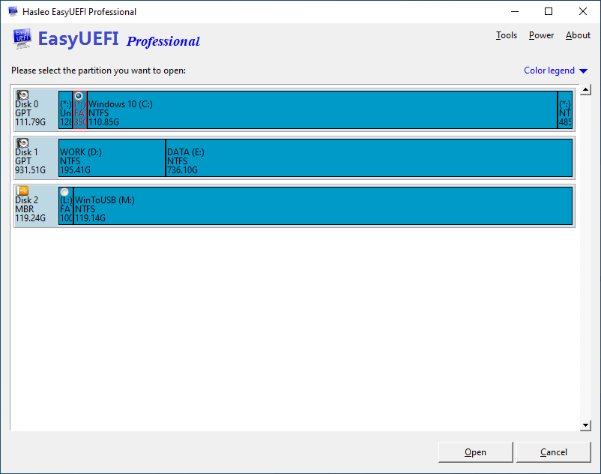This screenshot has height=474, width=601.
Task: Click the Disk 0 GPT 111.79G label
Action: [30, 113]
